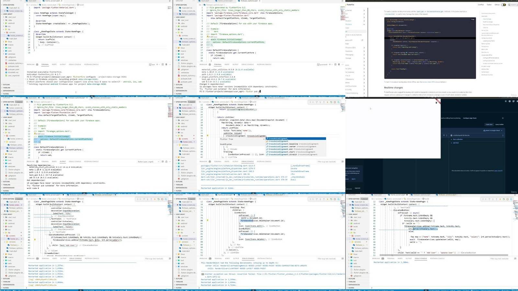Screen dimensions: 518x291
Task: Open the Configure App Check link
Action: coord(470,118)
